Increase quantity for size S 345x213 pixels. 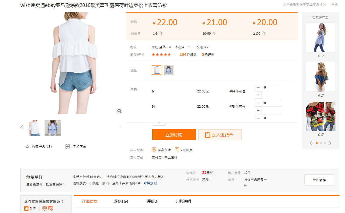click(258, 95)
